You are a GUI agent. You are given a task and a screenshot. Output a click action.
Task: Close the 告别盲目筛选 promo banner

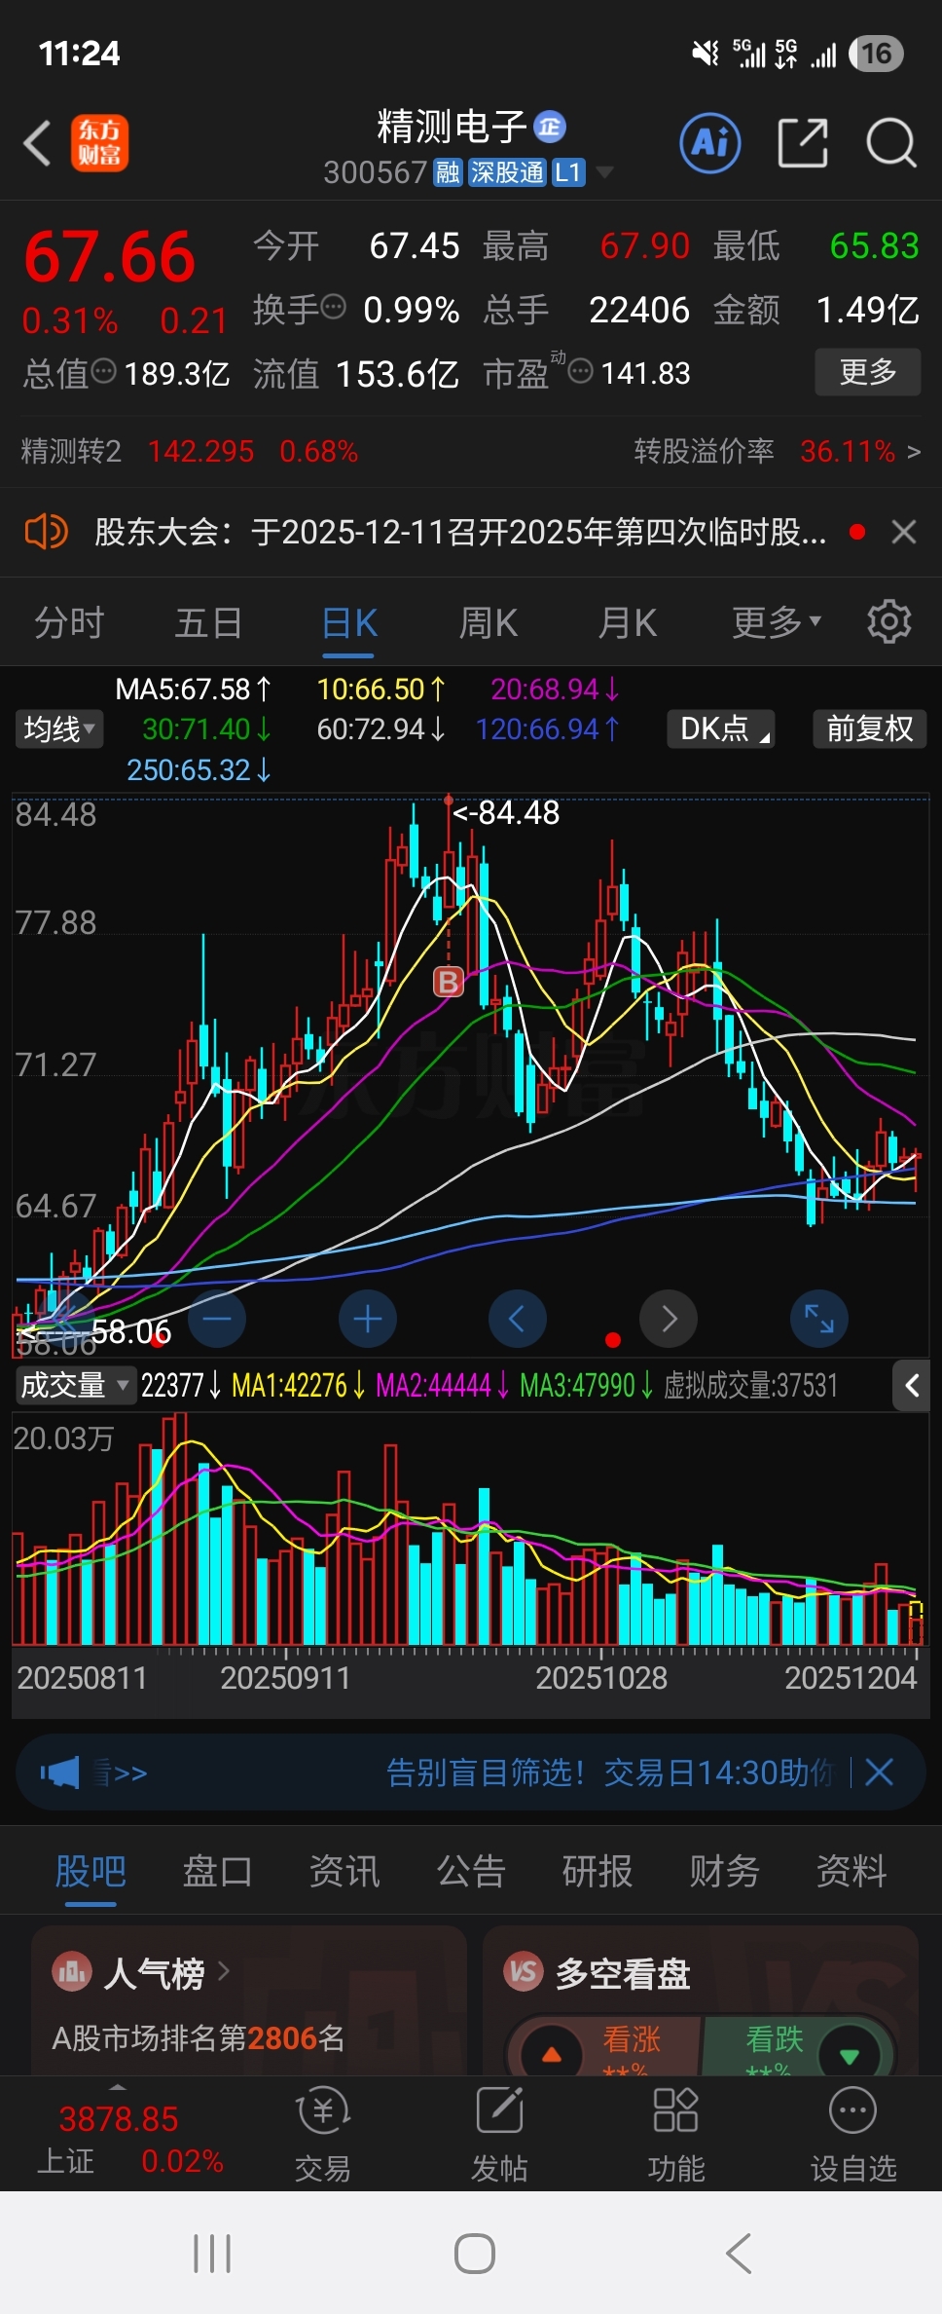879,1772
